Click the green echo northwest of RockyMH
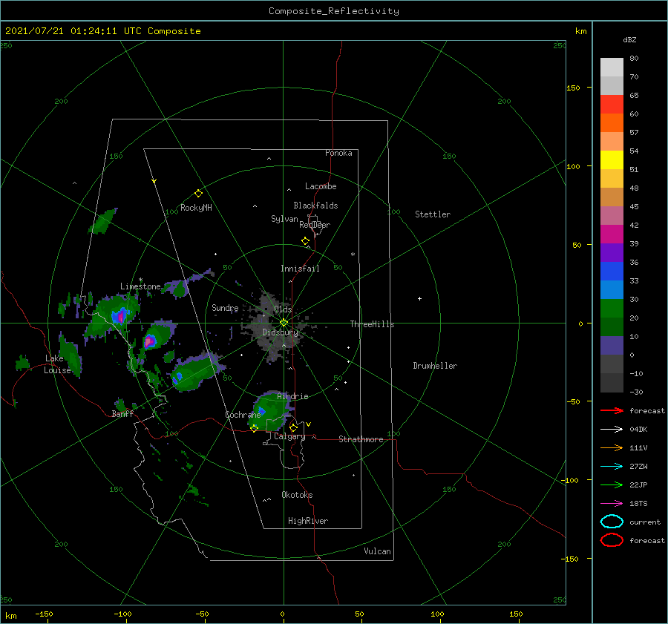The width and height of the screenshot is (668, 624). [102, 222]
